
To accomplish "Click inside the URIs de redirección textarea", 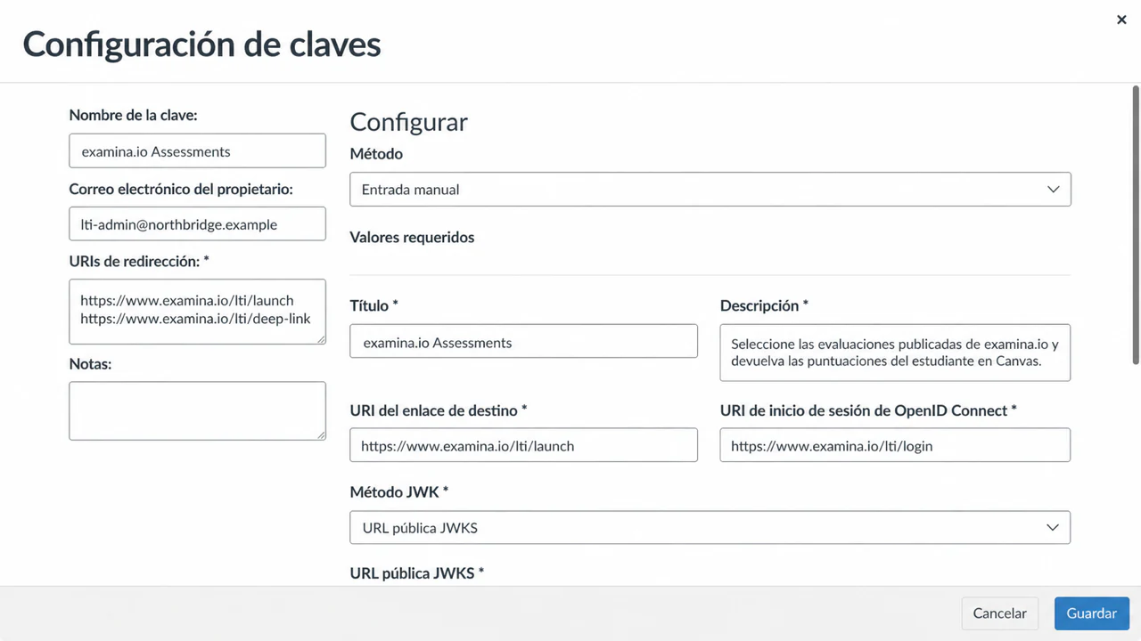I will click(x=197, y=311).
